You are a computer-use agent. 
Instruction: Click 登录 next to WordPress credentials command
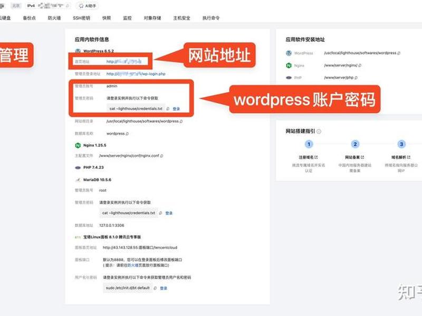pyautogui.click(x=176, y=109)
